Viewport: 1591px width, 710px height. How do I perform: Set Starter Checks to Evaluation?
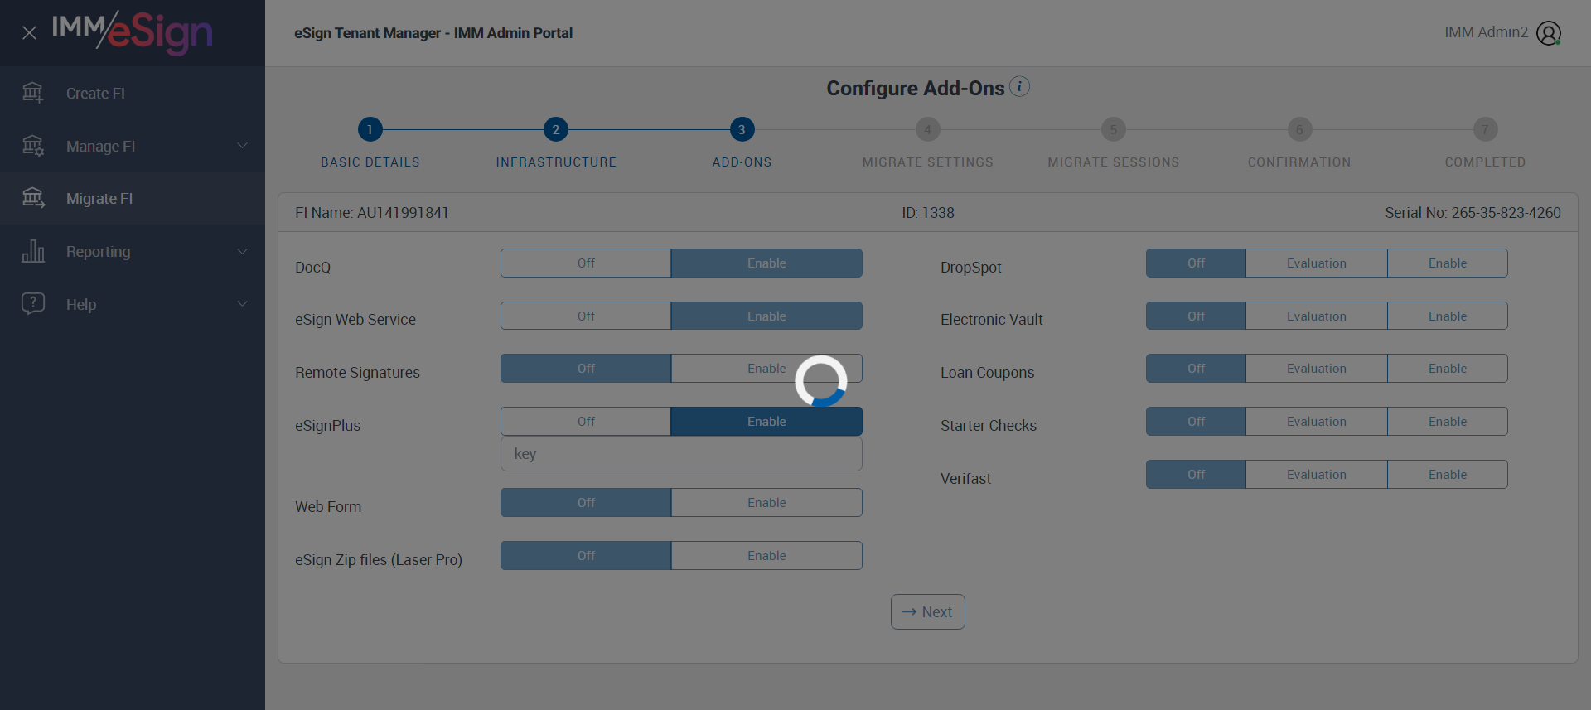pyautogui.click(x=1316, y=422)
